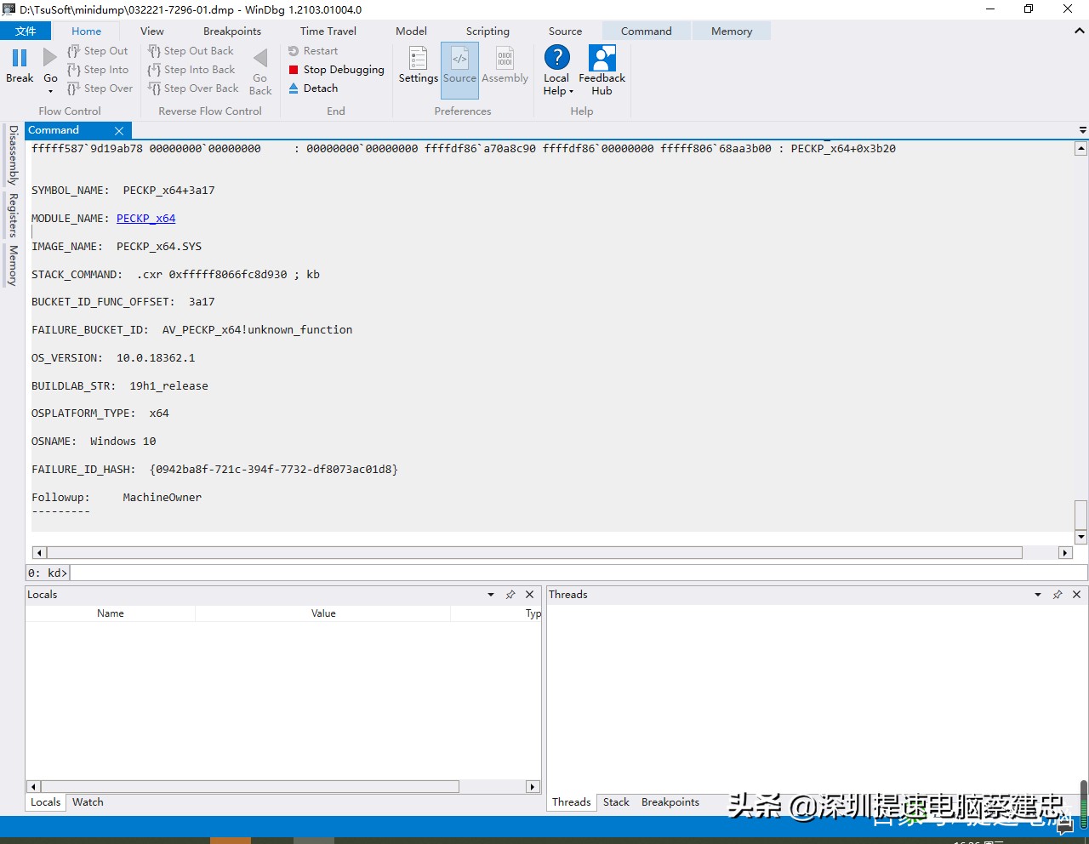The width and height of the screenshot is (1089, 844).
Task: Open the Locals panel options dropdown
Action: click(x=490, y=594)
